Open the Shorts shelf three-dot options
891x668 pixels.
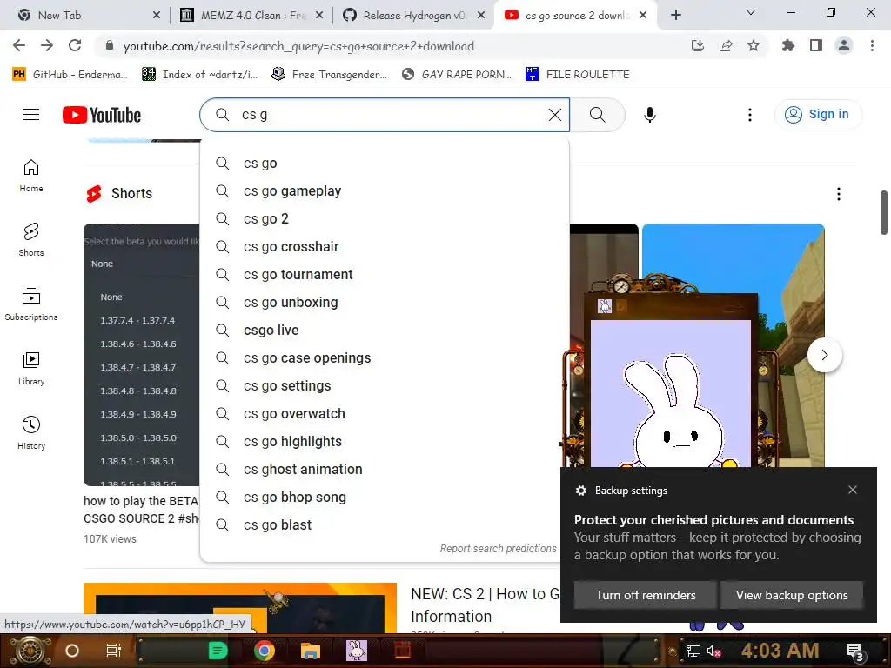click(x=839, y=194)
